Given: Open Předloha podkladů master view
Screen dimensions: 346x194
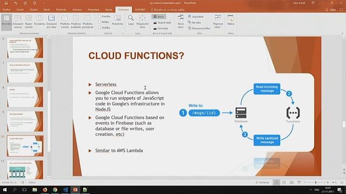Looking at the screenshot, I should [x=76, y=22].
